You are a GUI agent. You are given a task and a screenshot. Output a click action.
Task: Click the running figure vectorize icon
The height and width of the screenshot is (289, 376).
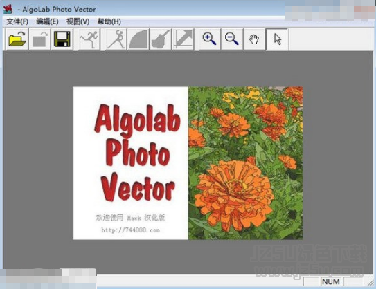coord(89,39)
